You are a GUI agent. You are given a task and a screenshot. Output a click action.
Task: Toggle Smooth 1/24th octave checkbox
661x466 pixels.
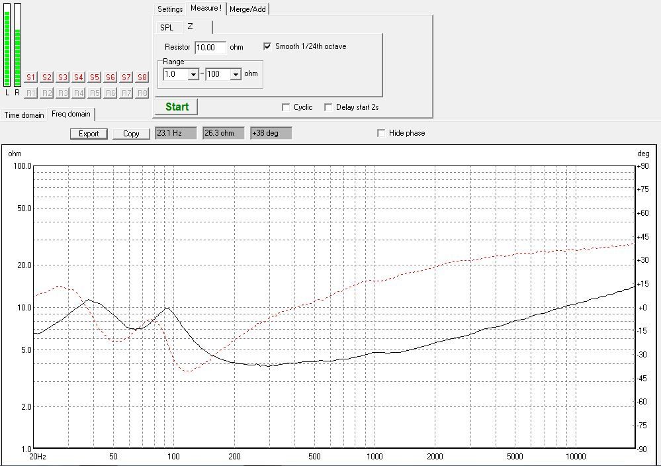click(x=267, y=46)
